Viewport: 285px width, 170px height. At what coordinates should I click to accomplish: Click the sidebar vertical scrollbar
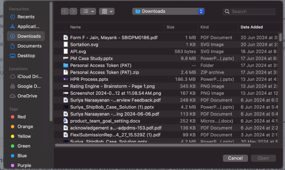click(x=51, y=62)
